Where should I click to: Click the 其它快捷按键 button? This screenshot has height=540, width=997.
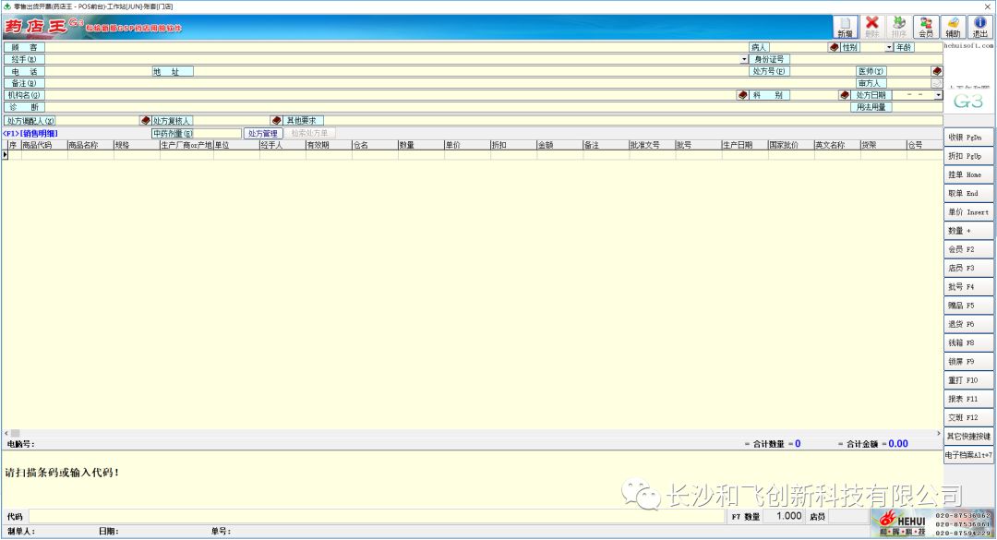968,437
